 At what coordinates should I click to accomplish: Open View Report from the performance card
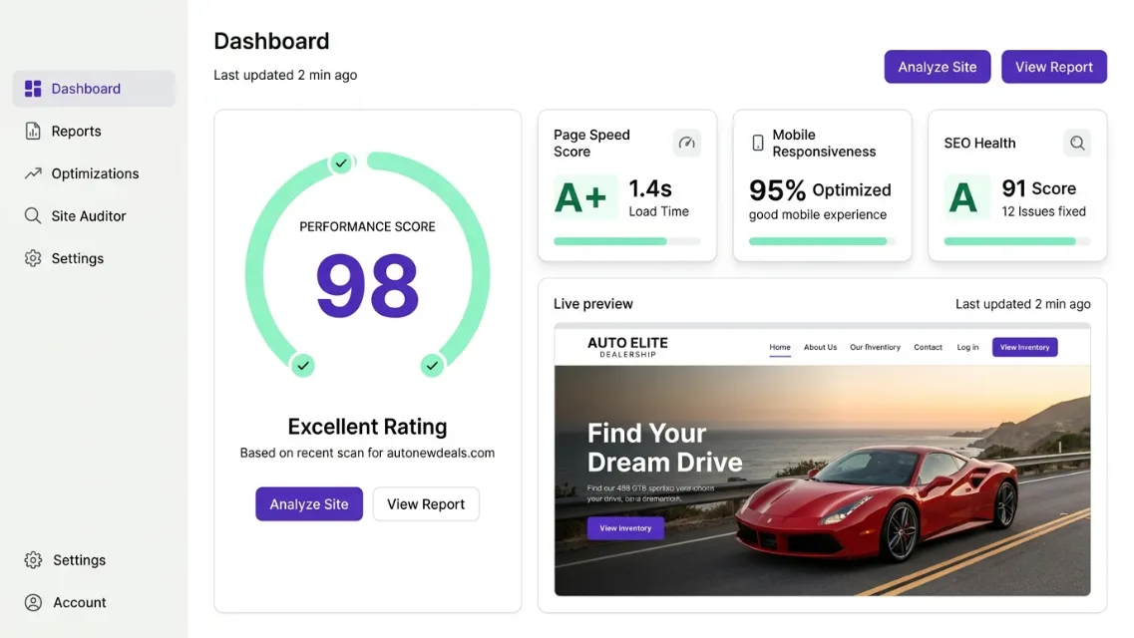(x=426, y=503)
